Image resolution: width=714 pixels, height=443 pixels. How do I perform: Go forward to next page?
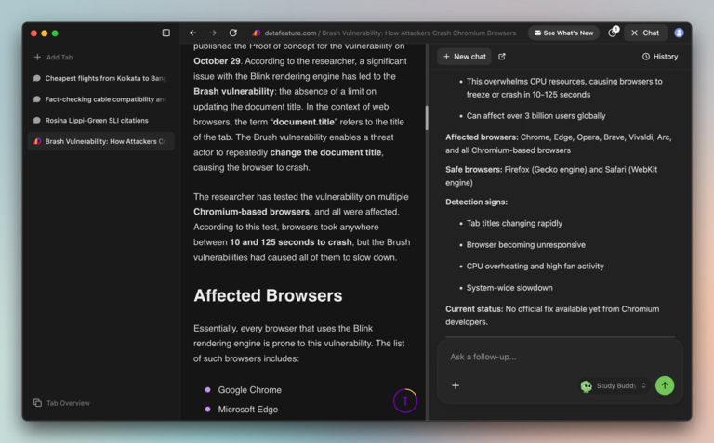(213, 33)
